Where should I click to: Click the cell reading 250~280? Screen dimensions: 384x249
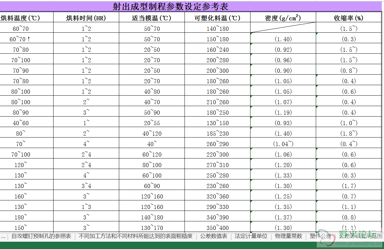pyautogui.click(x=218, y=174)
